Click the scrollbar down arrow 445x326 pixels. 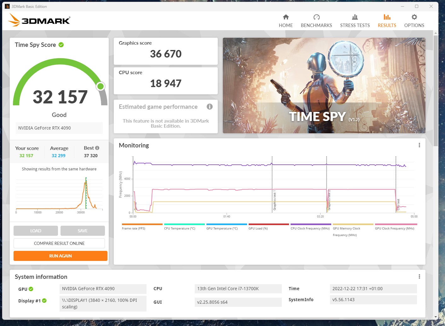pyautogui.click(x=436, y=317)
